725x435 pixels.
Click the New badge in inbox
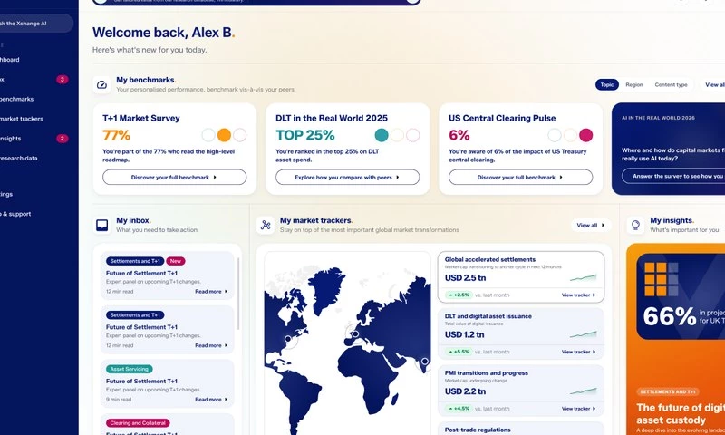(x=176, y=261)
